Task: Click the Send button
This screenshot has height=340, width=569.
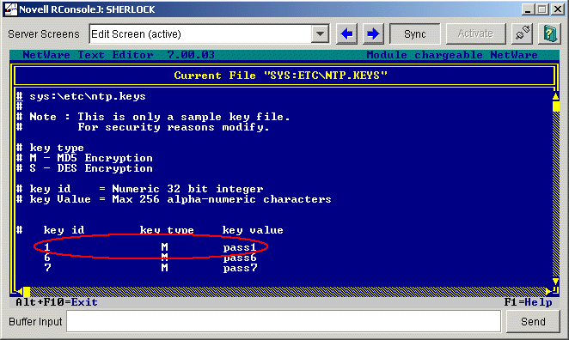Action: click(533, 321)
